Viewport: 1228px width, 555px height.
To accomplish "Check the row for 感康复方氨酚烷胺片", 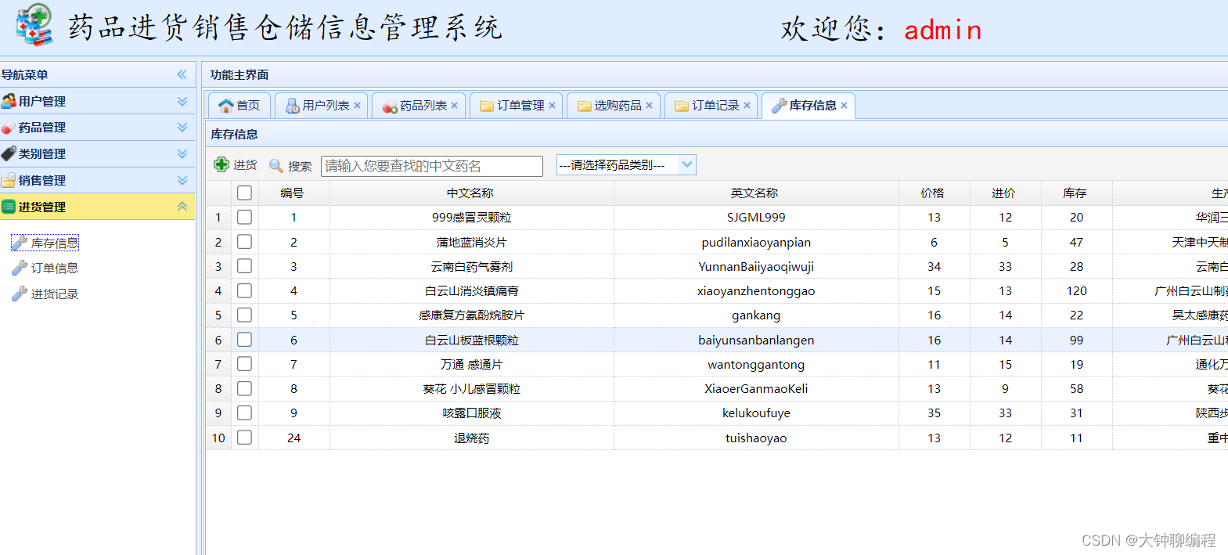I will point(244,315).
